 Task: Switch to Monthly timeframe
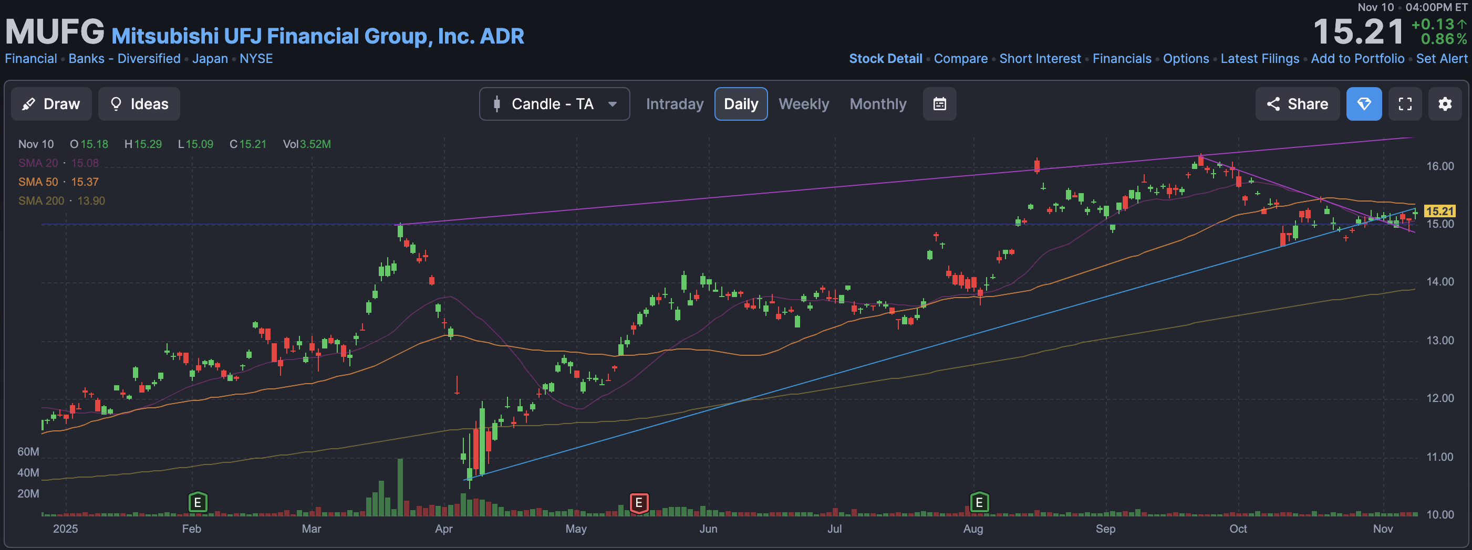[878, 104]
